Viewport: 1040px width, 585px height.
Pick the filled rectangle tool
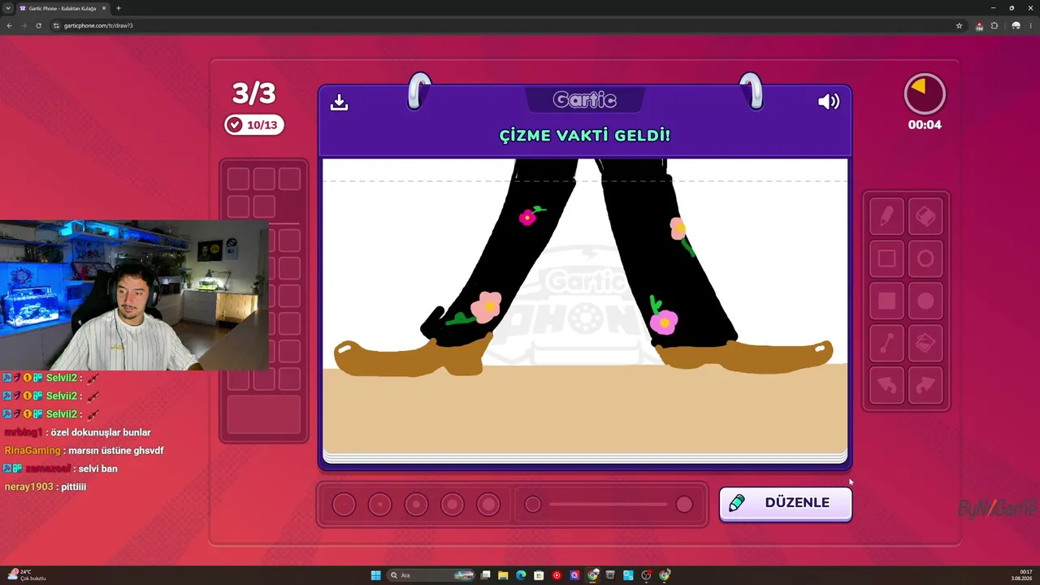tap(886, 301)
